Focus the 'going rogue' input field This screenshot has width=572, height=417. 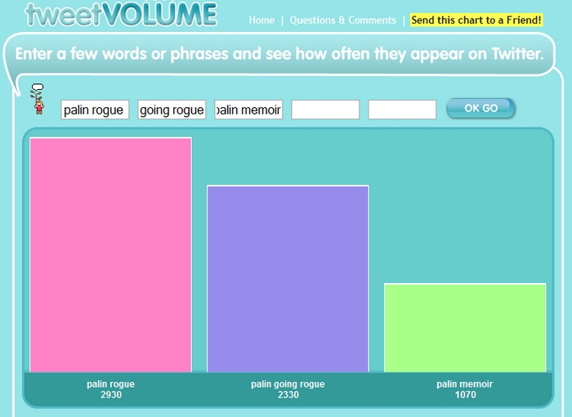[x=172, y=110]
